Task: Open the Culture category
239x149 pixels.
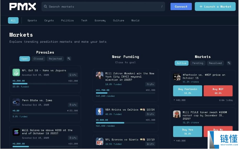Action: 118,21
